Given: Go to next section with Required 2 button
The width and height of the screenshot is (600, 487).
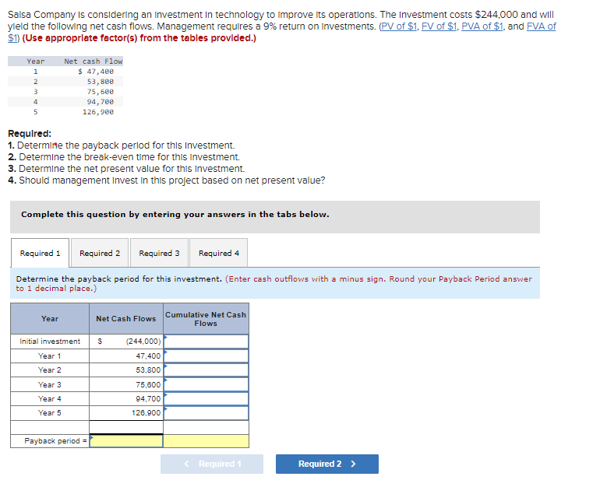Looking at the screenshot, I should pos(327,464).
